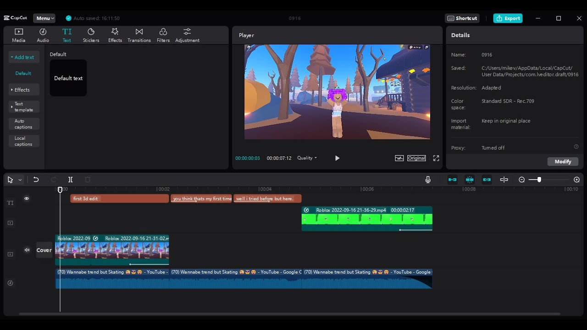Click the Auto saved status indicator
The height and width of the screenshot is (330, 587).
coord(93,18)
